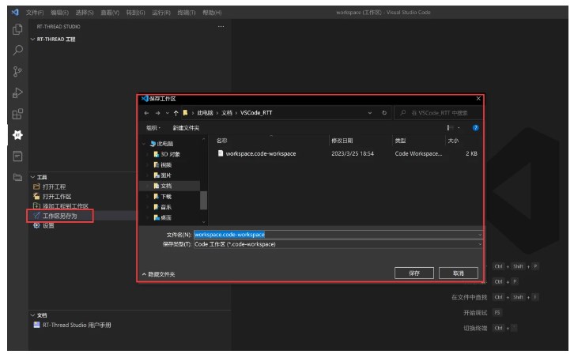
Task: Click the 下载 folder icon
Action: point(157,197)
